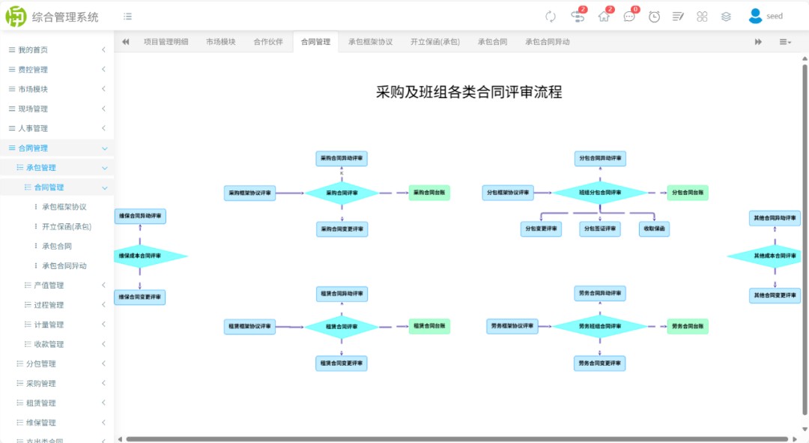809x443 pixels.
Task: Switch to the 承包框架协议 tab
Action: [370, 42]
